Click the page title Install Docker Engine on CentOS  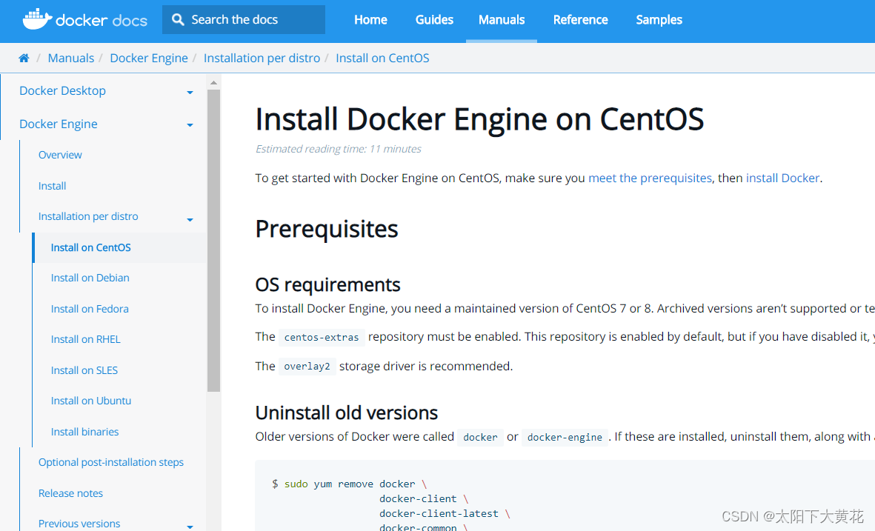pos(479,119)
